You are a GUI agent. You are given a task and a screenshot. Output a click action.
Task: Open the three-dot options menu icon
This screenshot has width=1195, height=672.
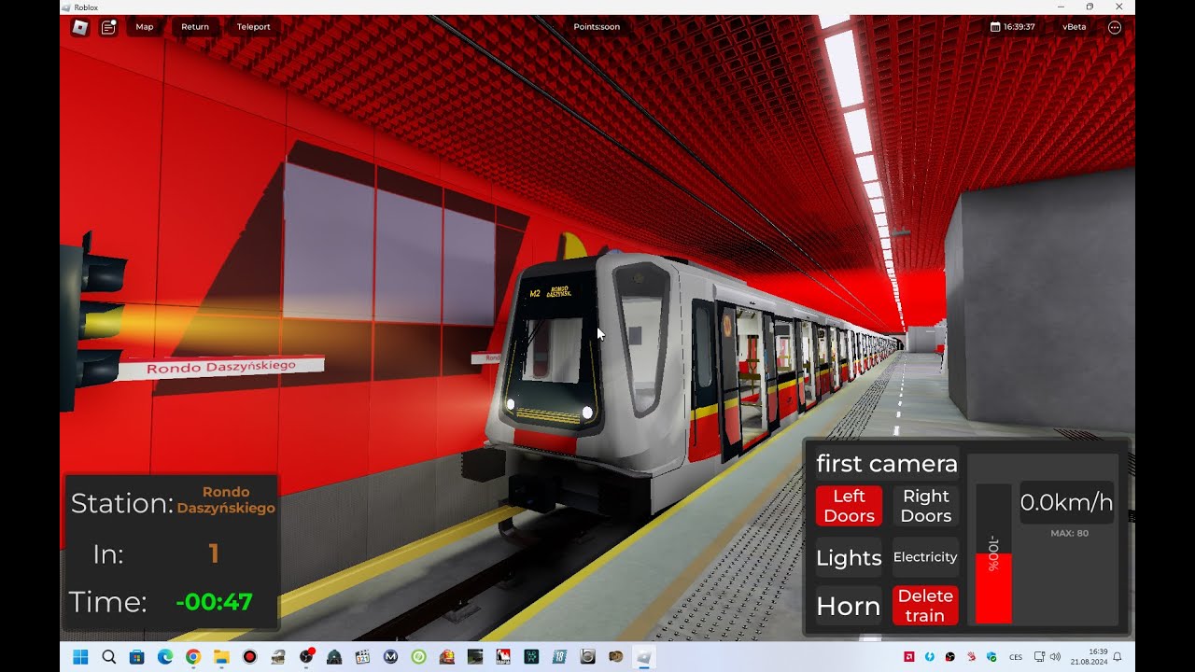click(1115, 27)
